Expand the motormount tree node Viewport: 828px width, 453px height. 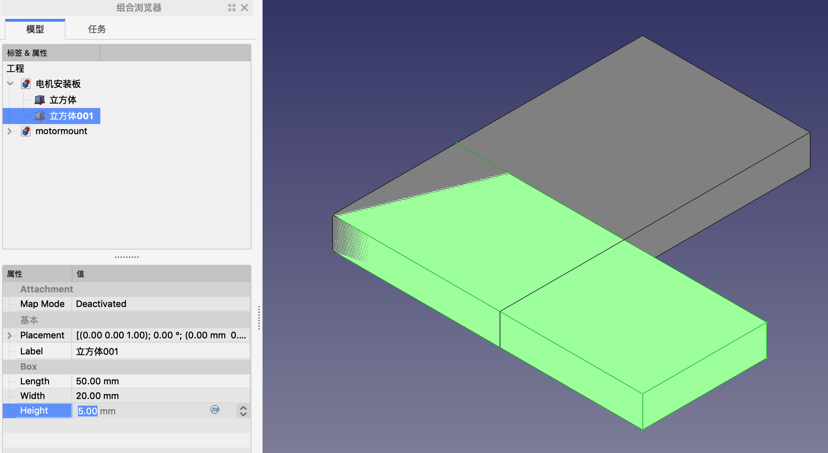[x=9, y=131]
